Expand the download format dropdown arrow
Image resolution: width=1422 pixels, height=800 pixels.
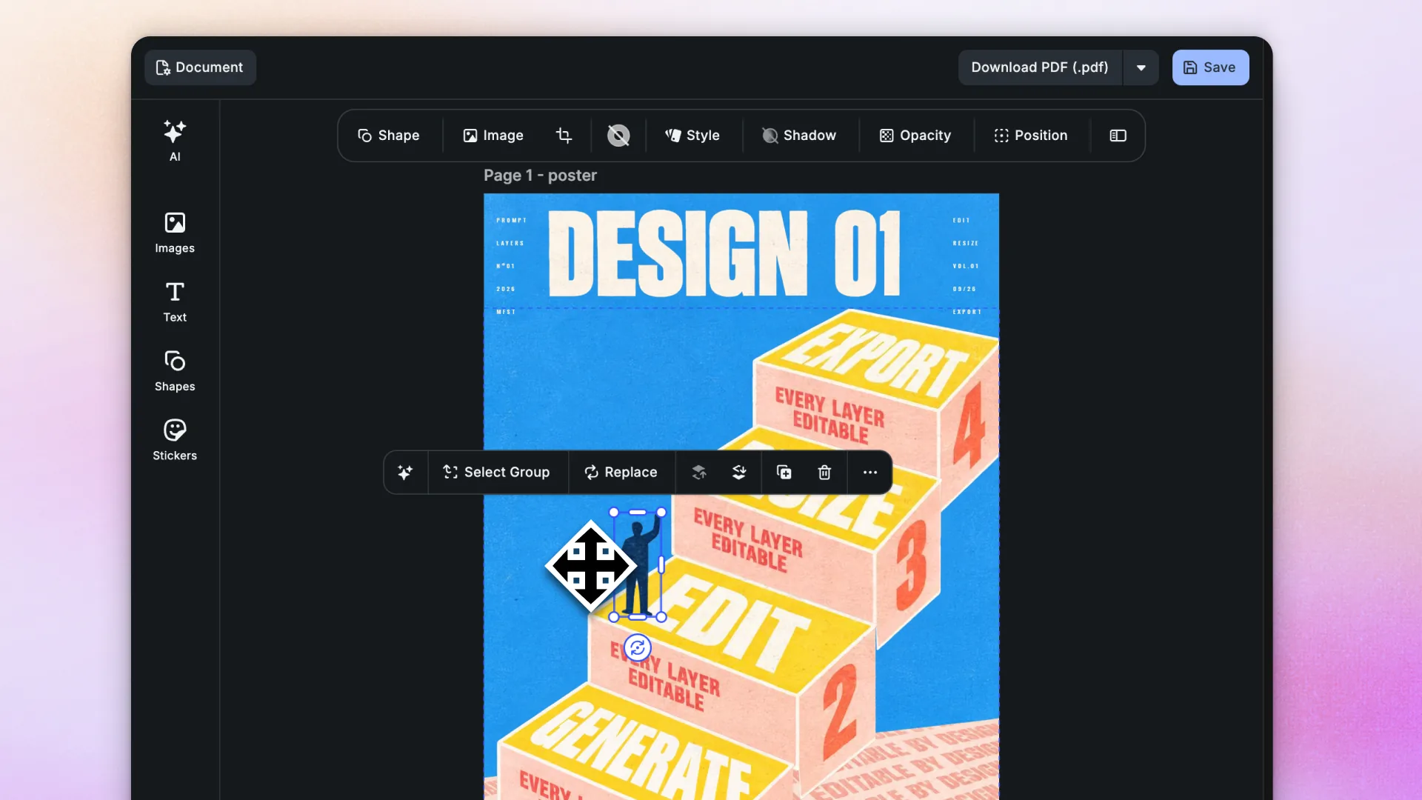(1141, 67)
